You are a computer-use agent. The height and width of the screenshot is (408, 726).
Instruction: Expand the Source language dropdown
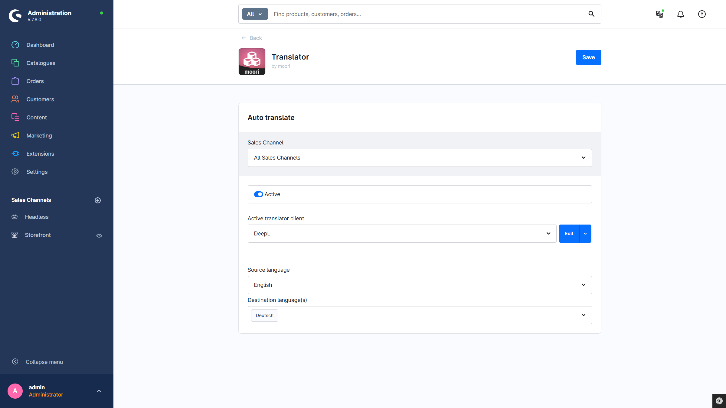point(420,285)
